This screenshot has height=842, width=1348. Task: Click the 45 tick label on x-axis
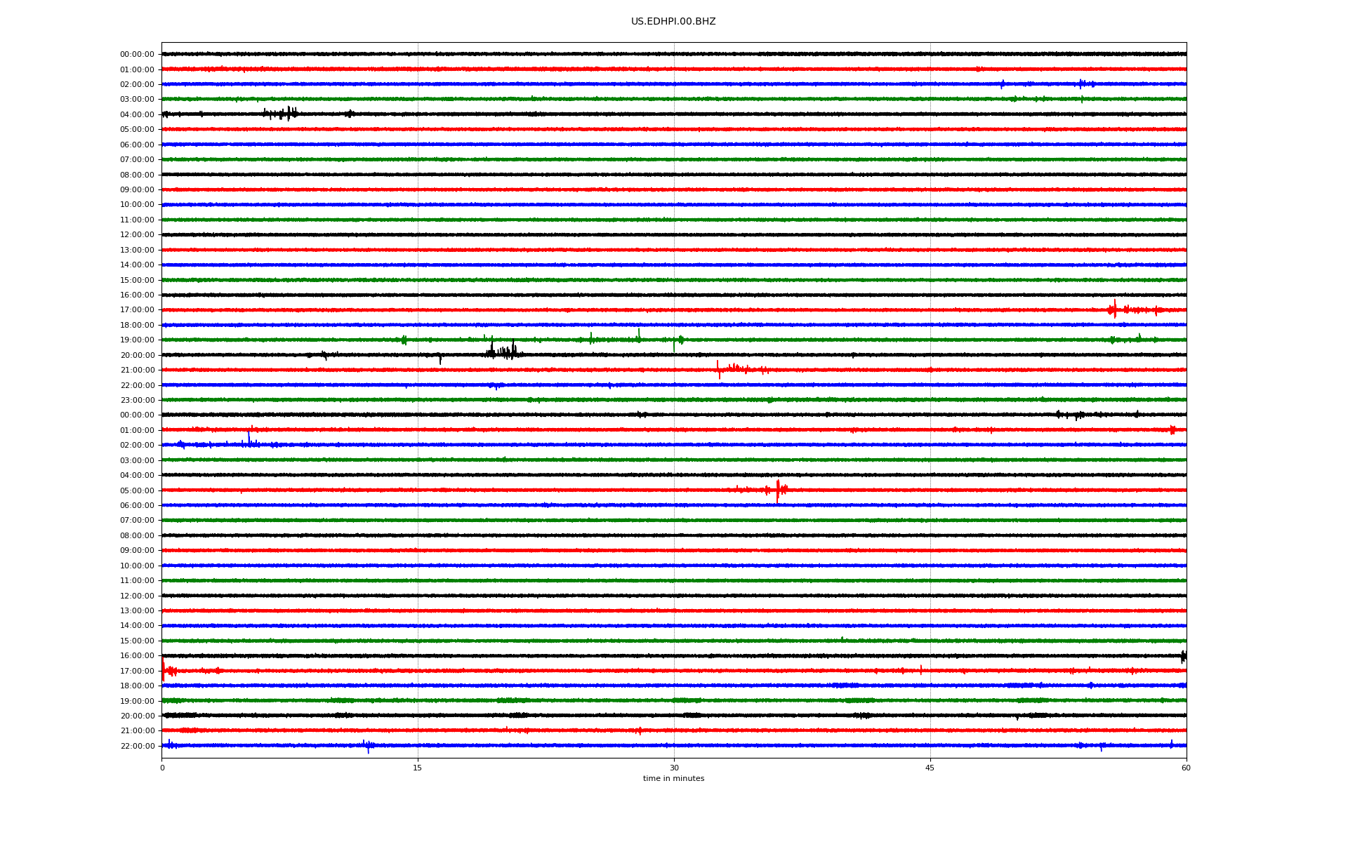click(930, 768)
